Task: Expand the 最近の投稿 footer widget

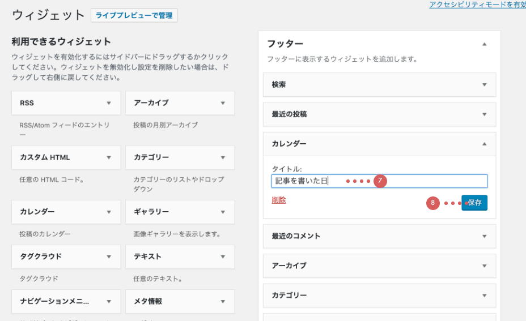Action: (x=484, y=114)
